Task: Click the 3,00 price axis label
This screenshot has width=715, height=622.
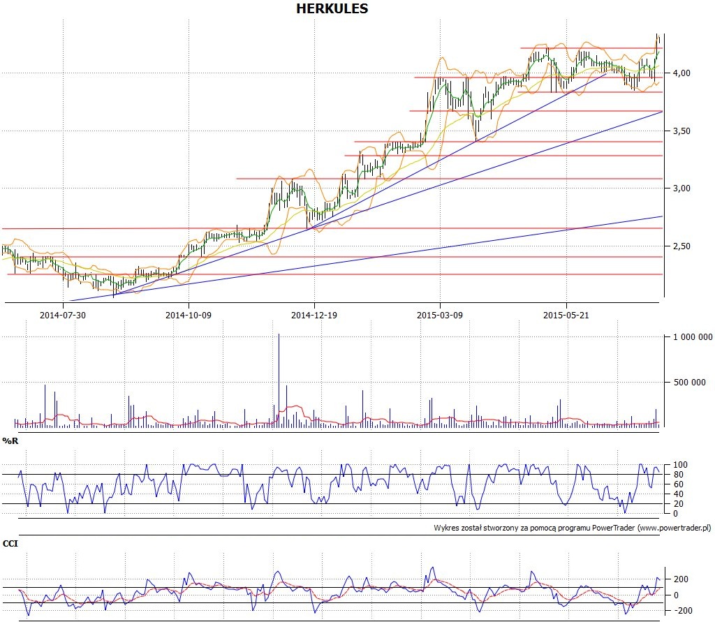Action: click(x=681, y=188)
